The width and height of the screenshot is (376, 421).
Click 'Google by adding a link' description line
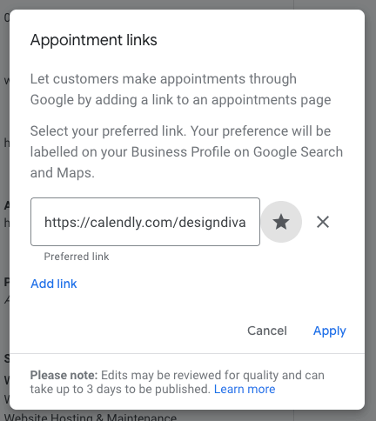180,100
